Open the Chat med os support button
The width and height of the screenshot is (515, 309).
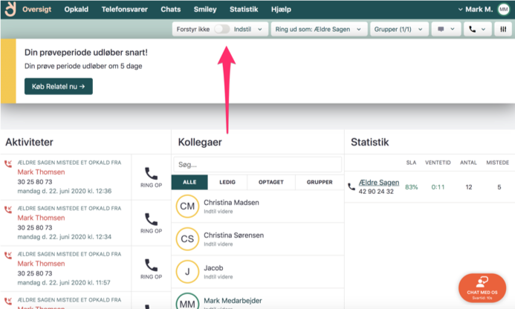(482, 287)
